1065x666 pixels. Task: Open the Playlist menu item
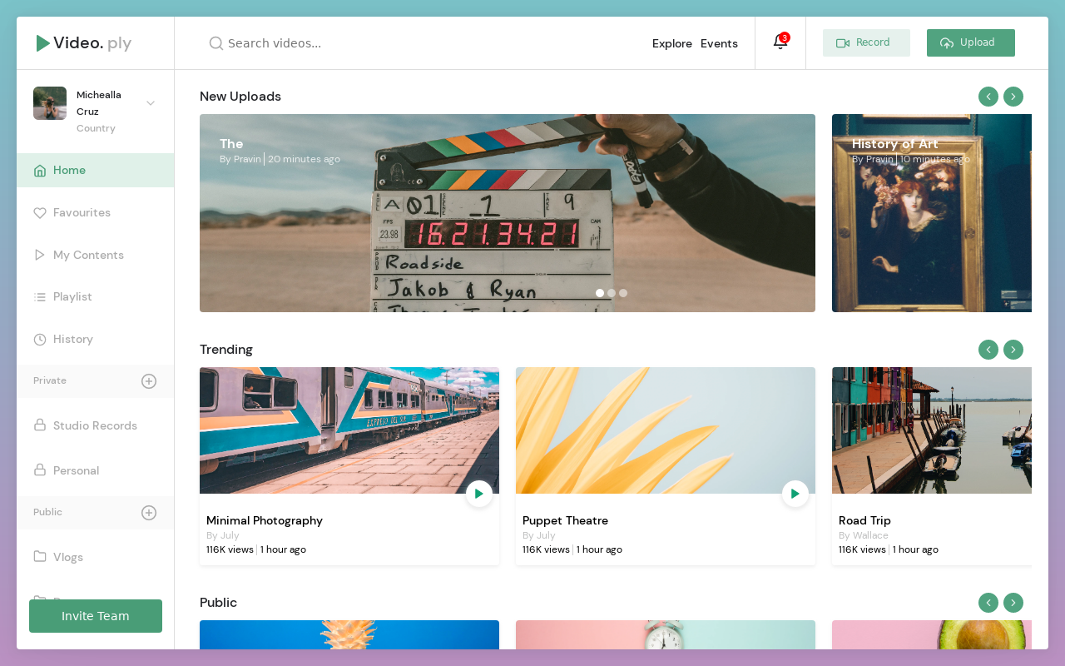tap(72, 297)
